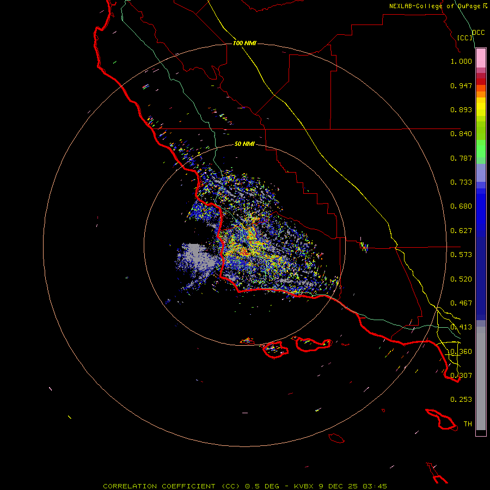Click the [CC] legend unit label

tap(464, 38)
